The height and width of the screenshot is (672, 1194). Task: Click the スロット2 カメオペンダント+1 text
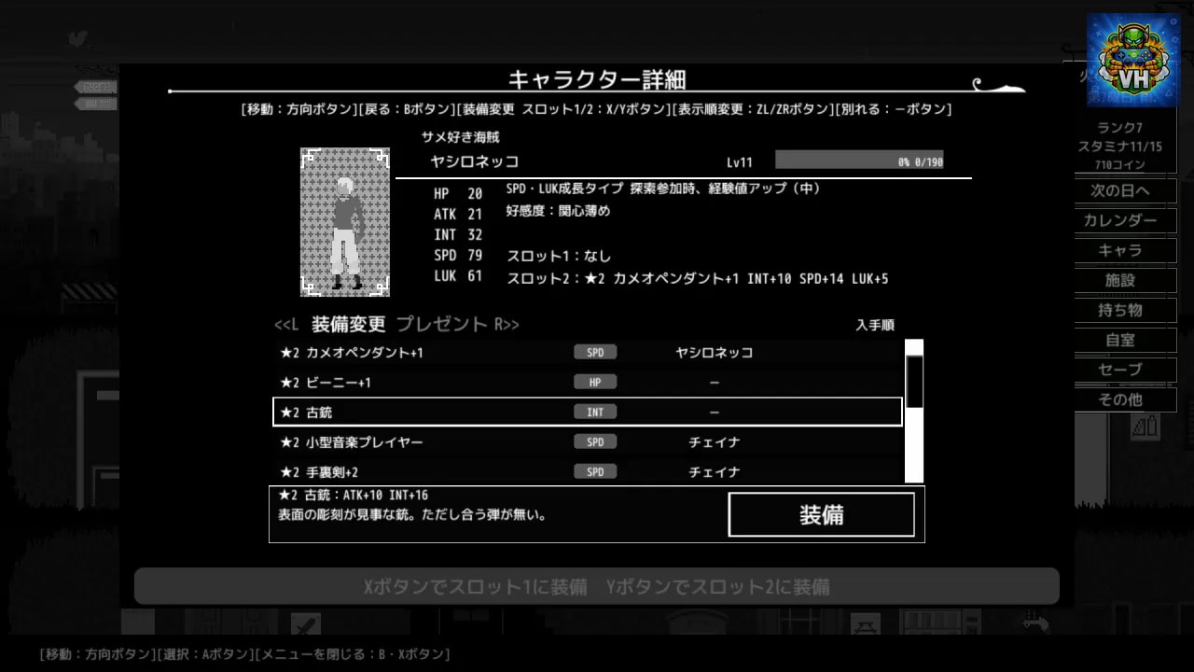tap(698, 279)
